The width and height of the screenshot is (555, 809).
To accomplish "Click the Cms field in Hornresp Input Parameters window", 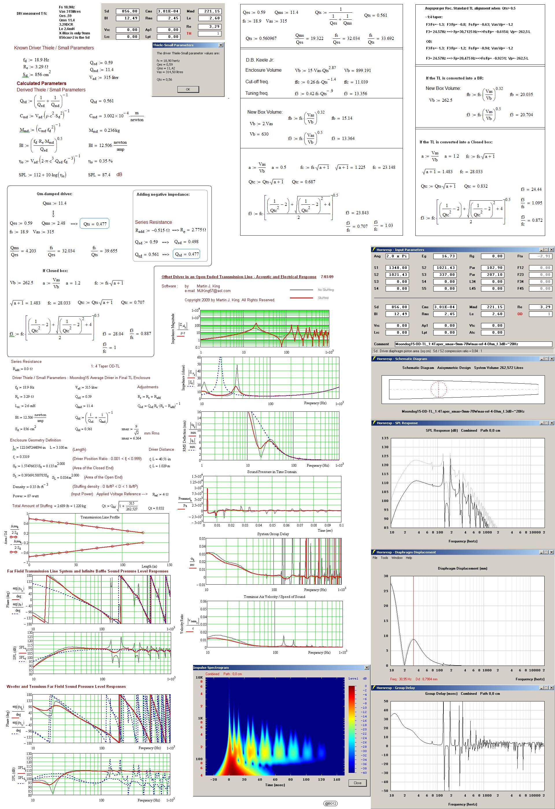I will (445, 307).
